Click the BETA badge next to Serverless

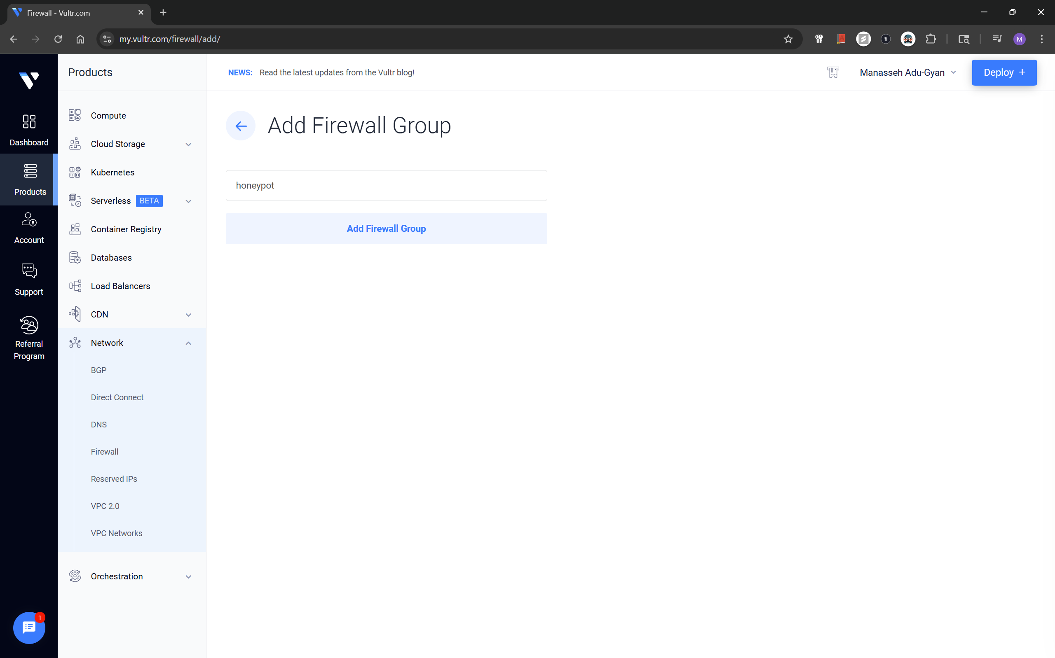pos(149,201)
